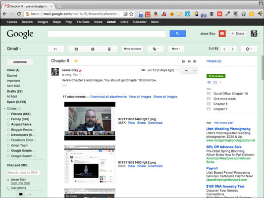Open the Gmail dropdown
264x198 pixels.
[14, 49]
